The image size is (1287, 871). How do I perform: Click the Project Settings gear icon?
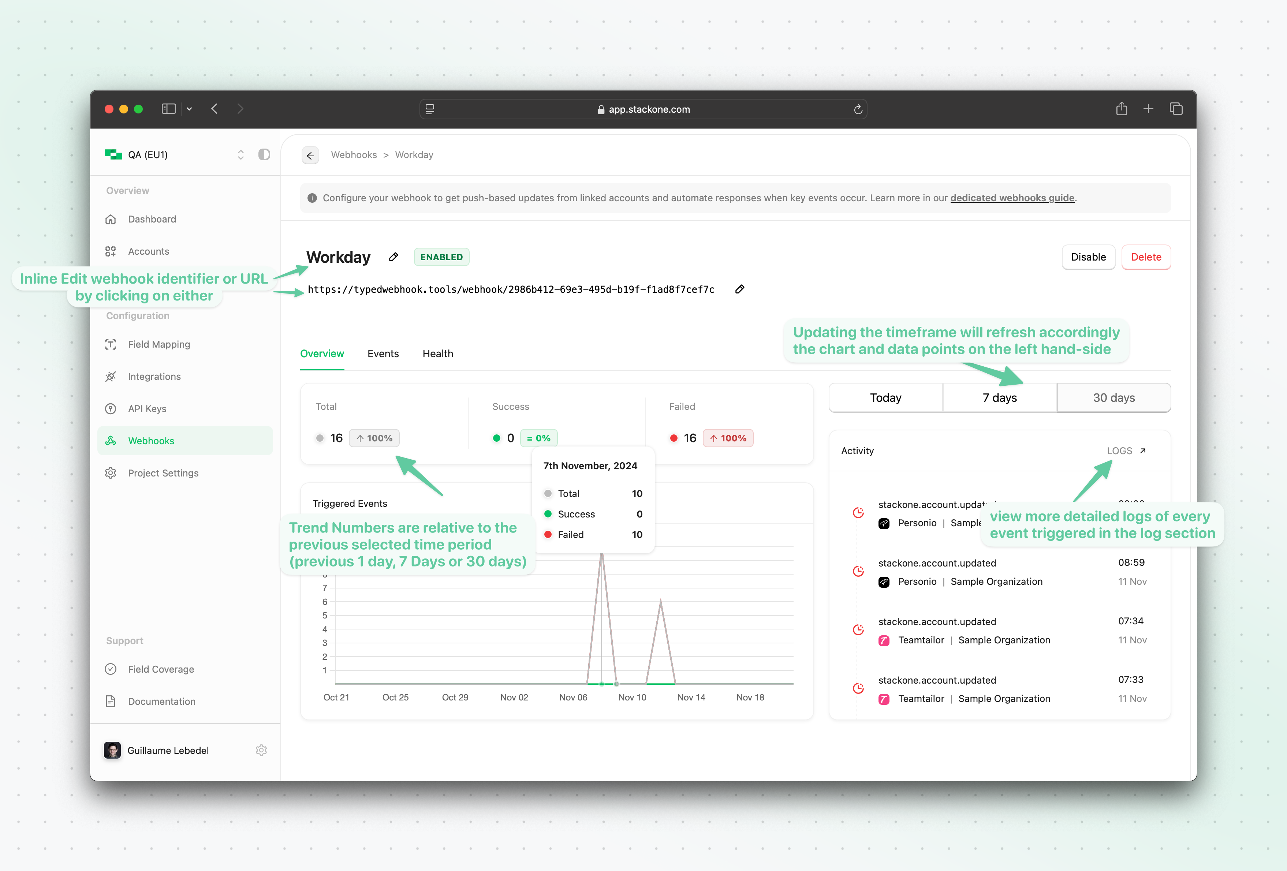[111, 473]
